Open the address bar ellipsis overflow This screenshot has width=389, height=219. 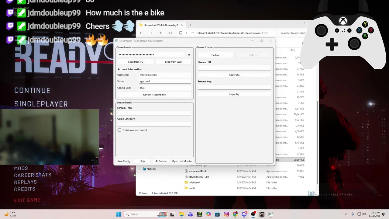click(x=193, y=33)
